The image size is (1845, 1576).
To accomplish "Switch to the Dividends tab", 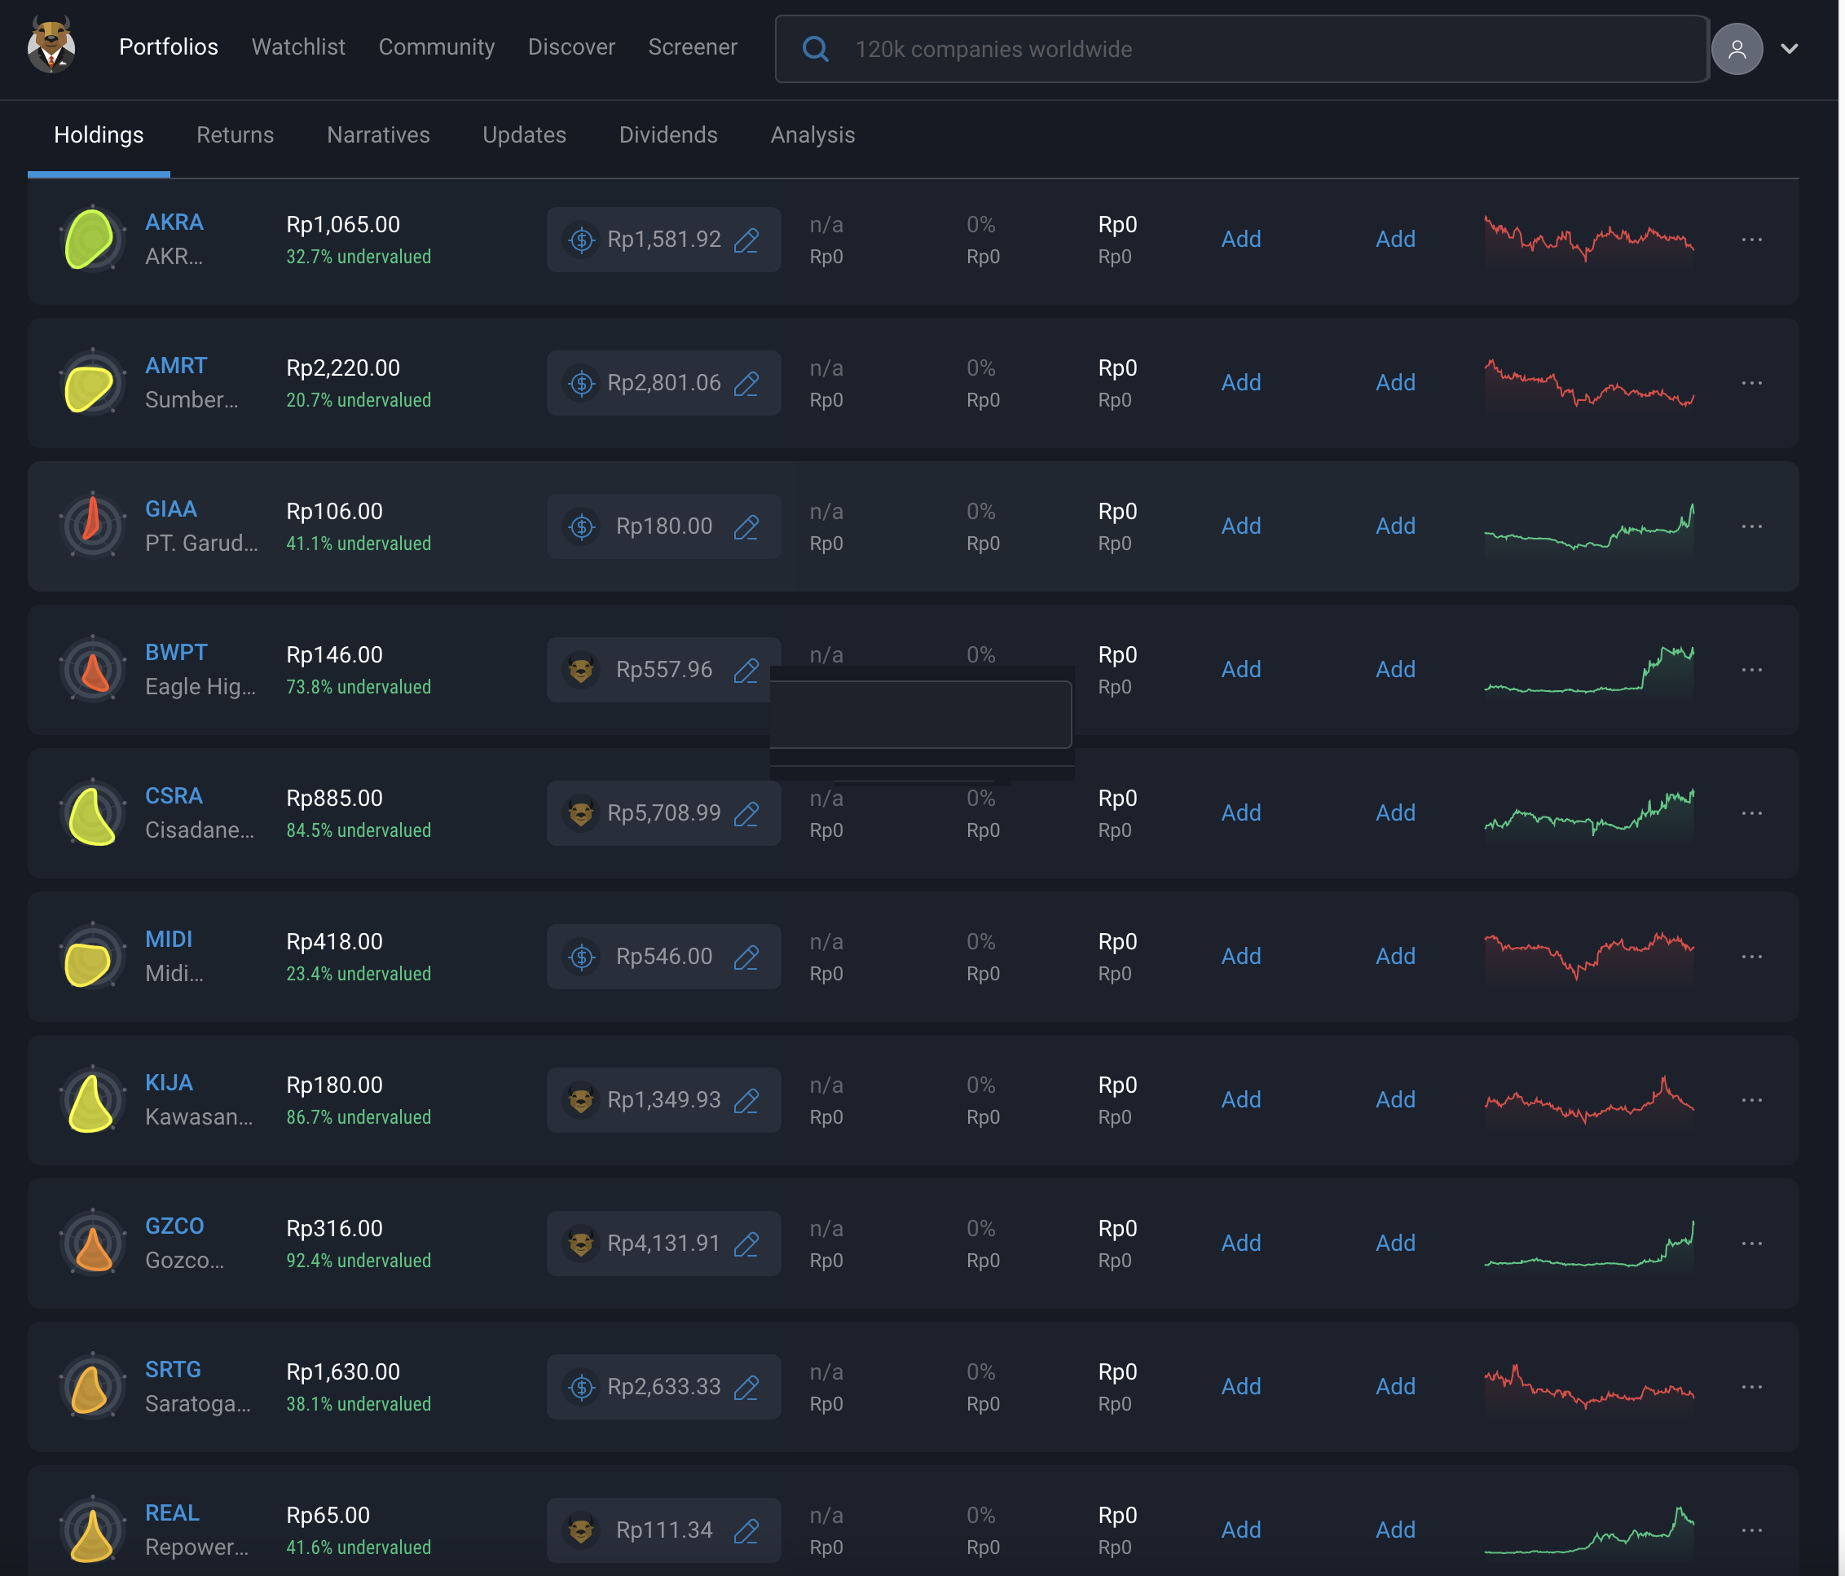I will coord(667,135).
